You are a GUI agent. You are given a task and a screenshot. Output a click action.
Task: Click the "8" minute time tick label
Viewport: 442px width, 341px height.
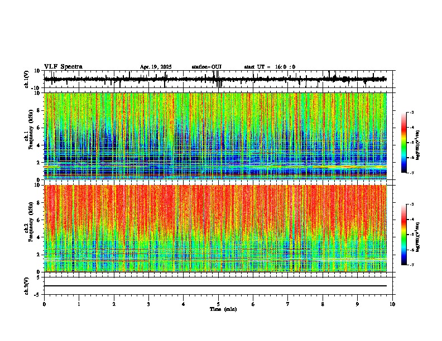pyautogui.click(x=323, y=304)
